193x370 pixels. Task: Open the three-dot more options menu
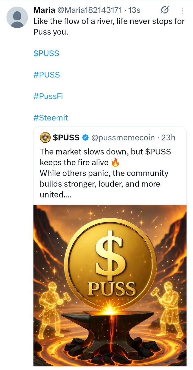(182, 11)
